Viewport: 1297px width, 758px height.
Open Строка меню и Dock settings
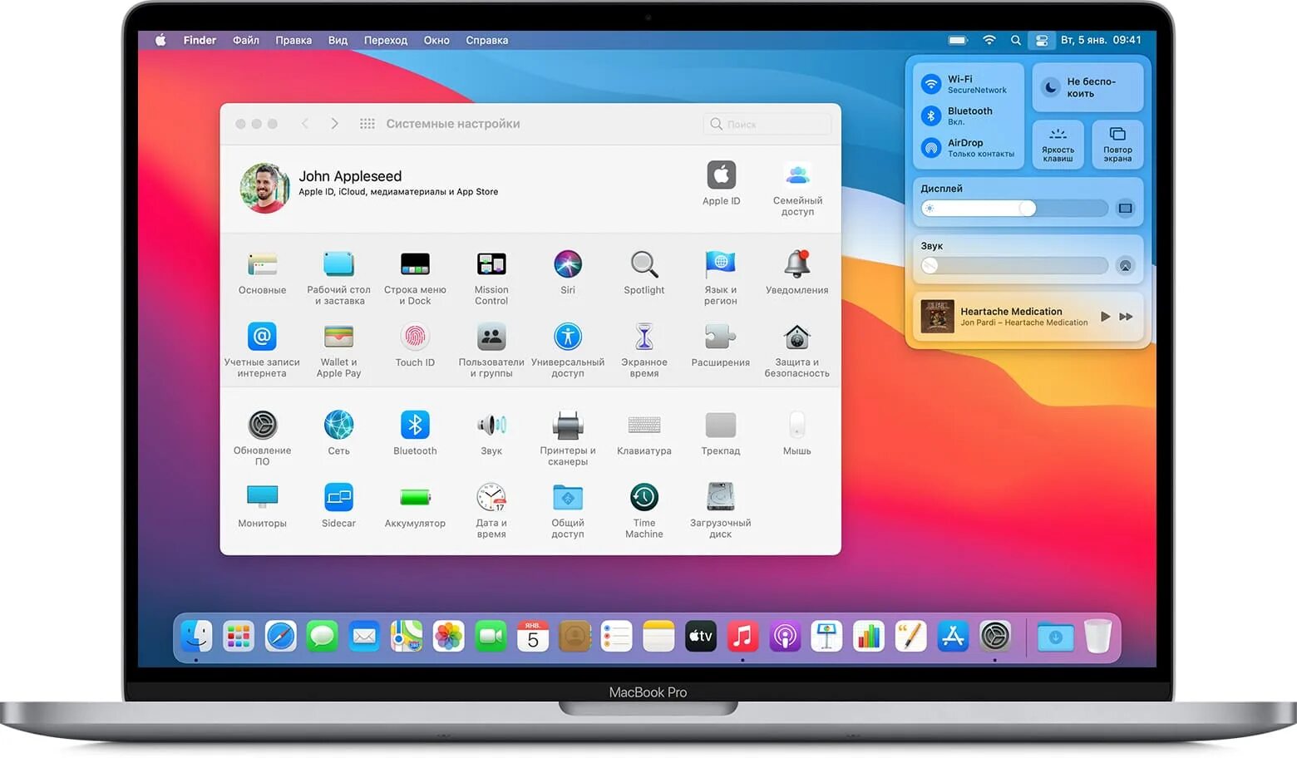(x=415, y=265)
